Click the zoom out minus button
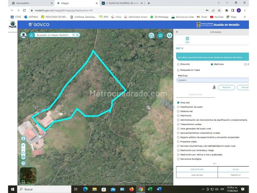Image resolution: width=257 pixels, height=193 pixels. pyautogui.click(x=23, y=149)
